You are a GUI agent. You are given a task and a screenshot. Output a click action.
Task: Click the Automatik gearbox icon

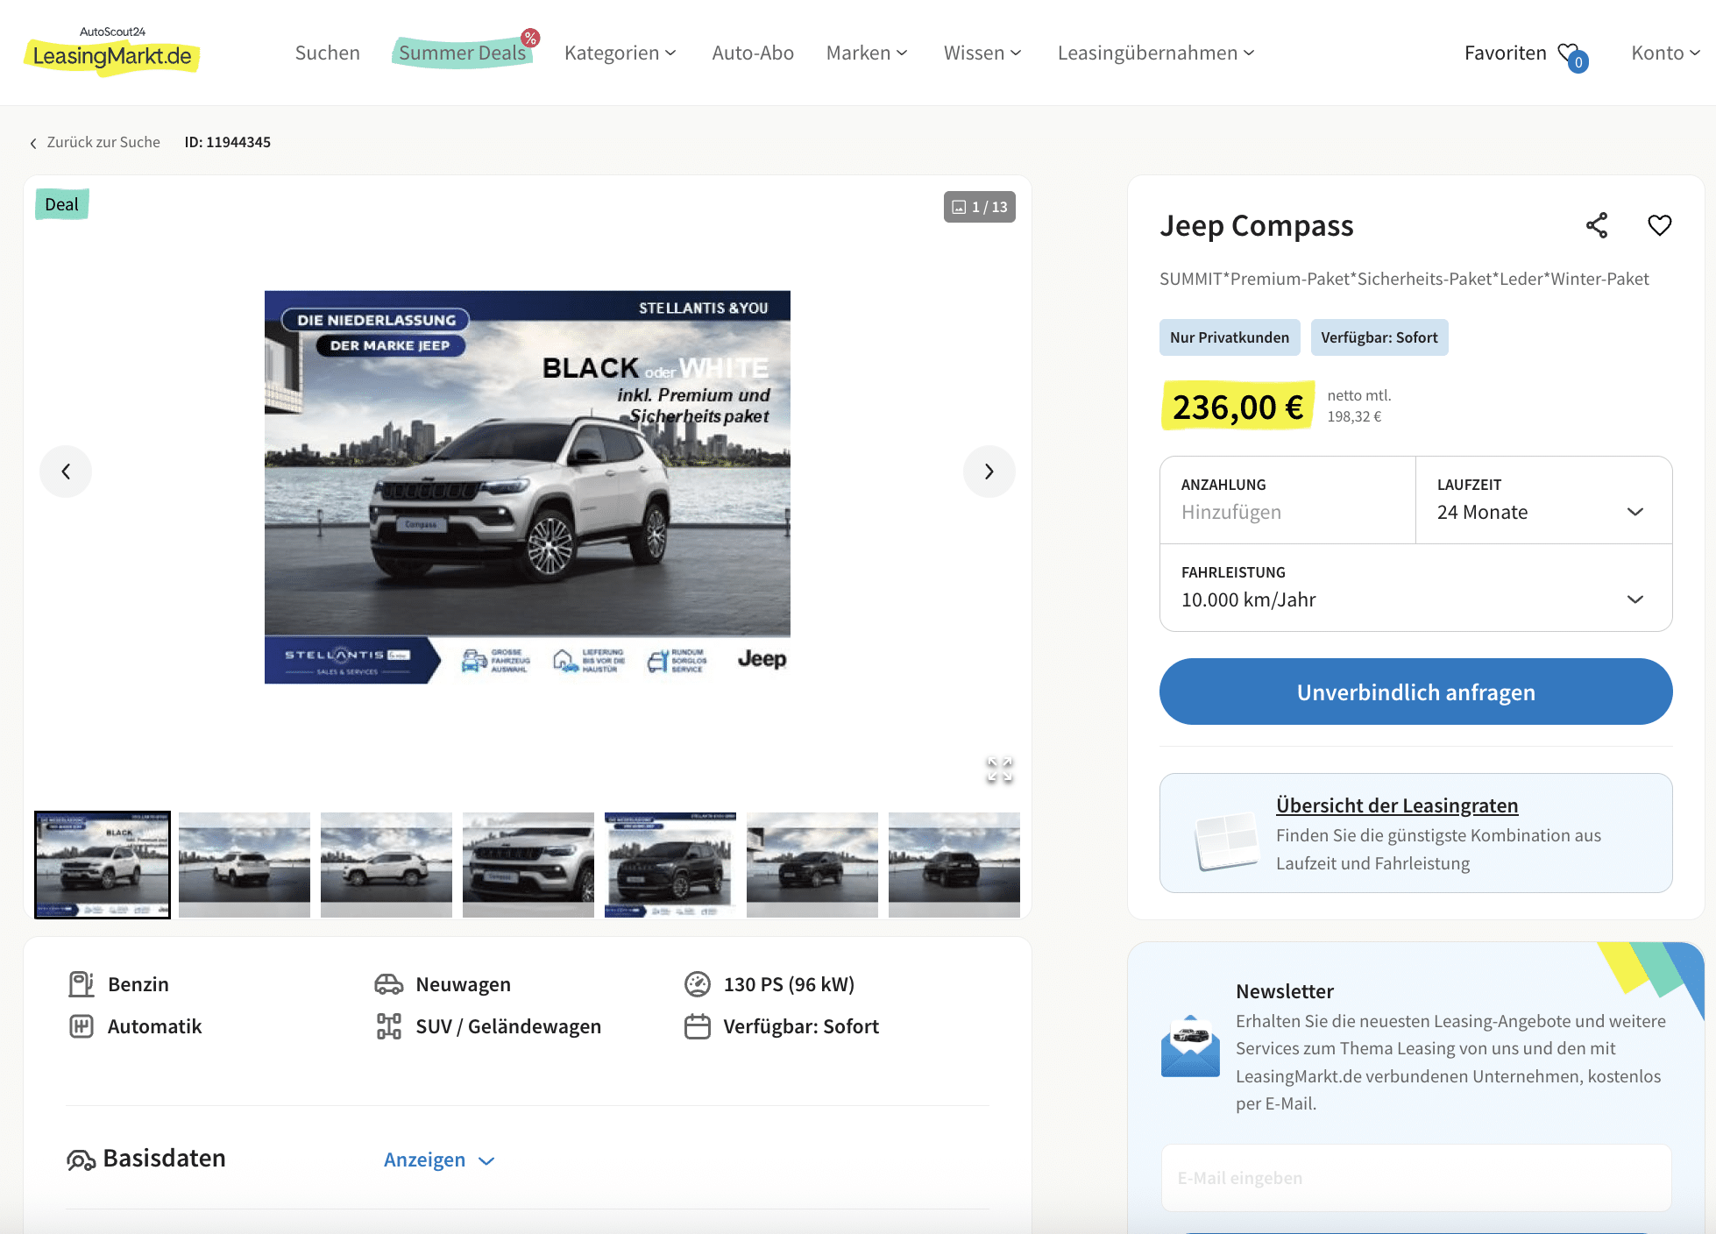tap(82, 1026)
